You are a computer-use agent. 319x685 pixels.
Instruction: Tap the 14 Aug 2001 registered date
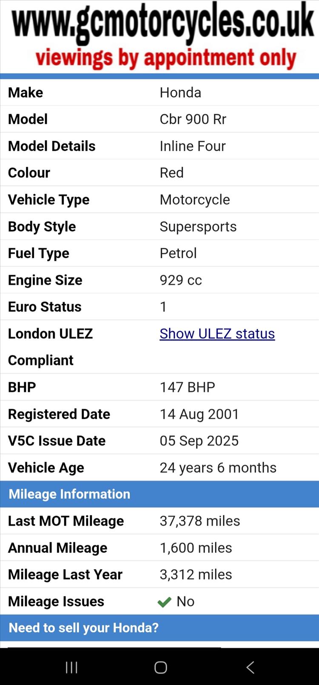(x=199, y=414)
